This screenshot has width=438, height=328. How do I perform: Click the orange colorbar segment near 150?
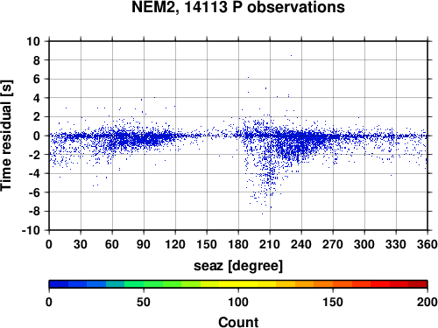click(x=333, y=284)
